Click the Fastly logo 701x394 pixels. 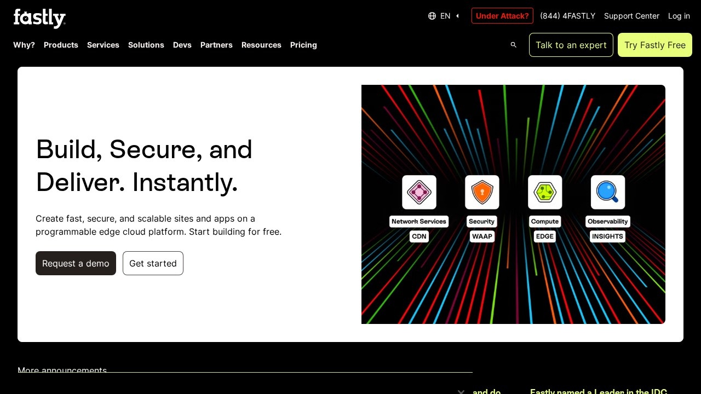tap(39, 18)
